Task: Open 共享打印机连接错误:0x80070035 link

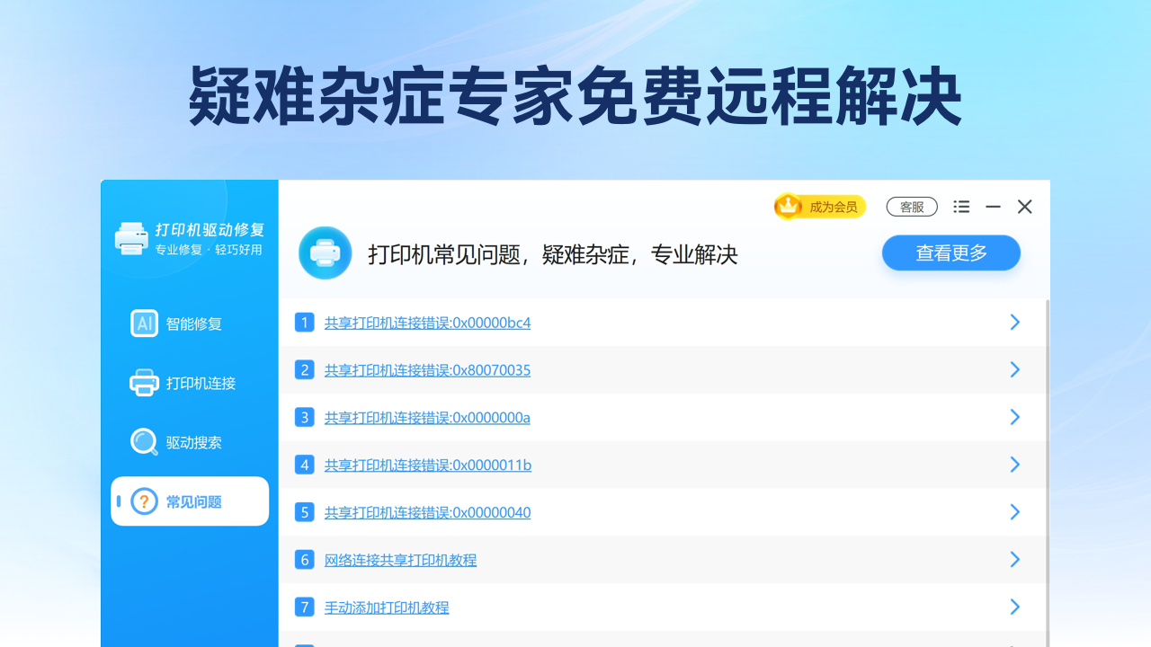Action: tap(427, 369)
